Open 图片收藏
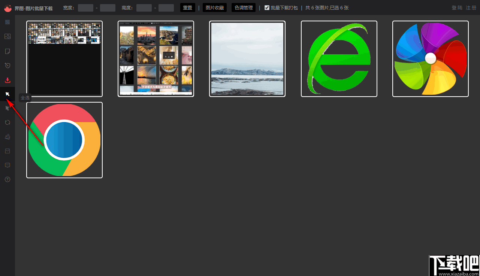The image size is (480, 276). [215, 7]
